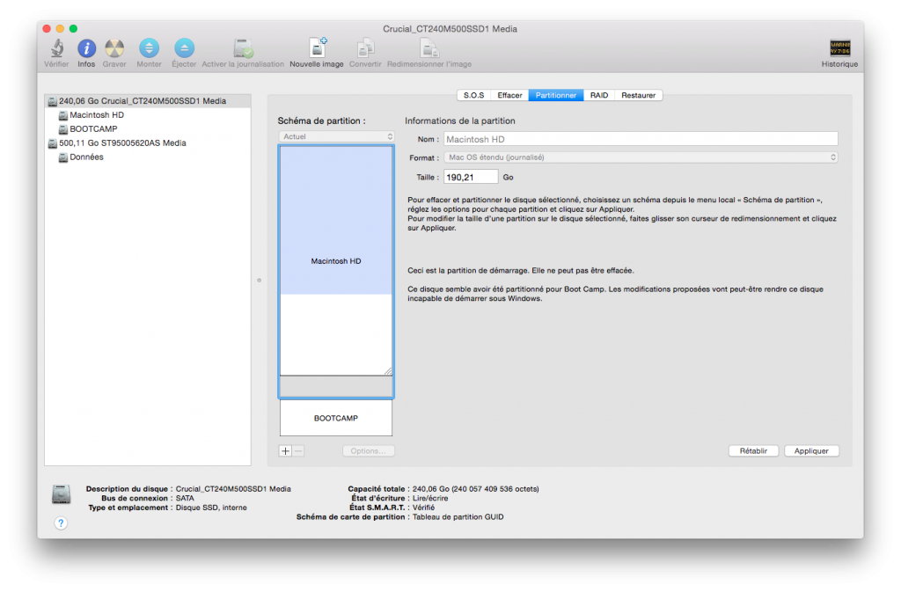This screenshot has width=901, height=592.
Task: Click the minus remove partition button
Action: pyautogui.click(x=298, y=450)
